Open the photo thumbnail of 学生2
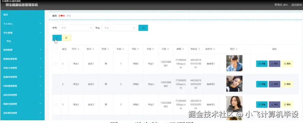Image resolution: width=303 pixels, height=123 pixels. point(234,84)
